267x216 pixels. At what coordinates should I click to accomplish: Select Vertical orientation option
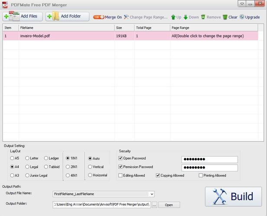point(90,167)
